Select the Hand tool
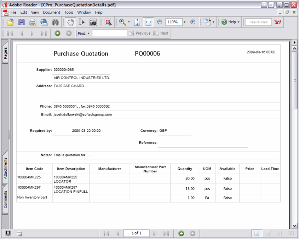This screenshot has width=299, height=239. click(70, 22)
